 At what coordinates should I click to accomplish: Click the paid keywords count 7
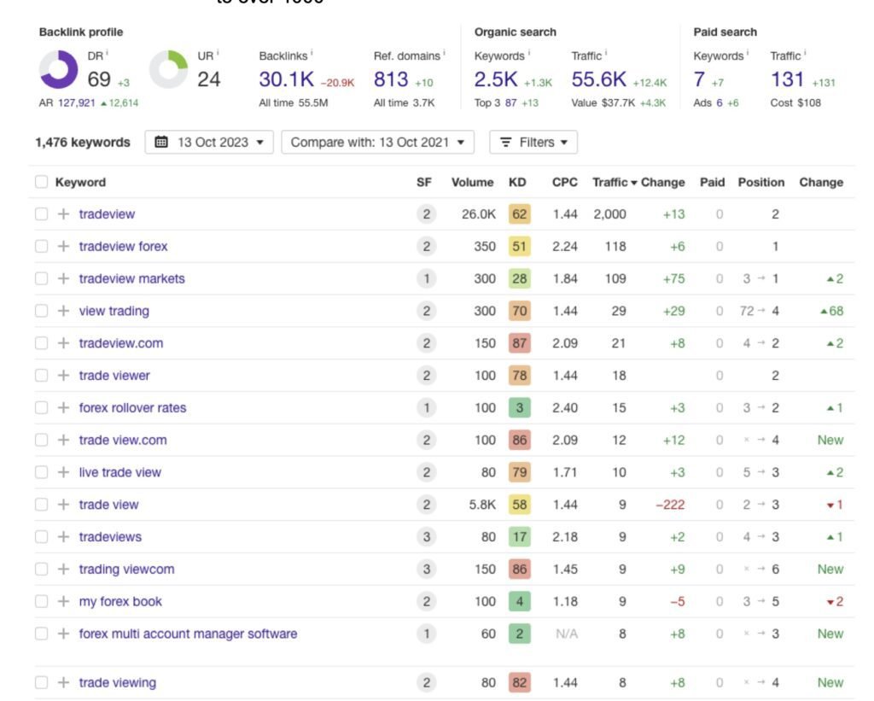pyautogui.click(x=699, y=79)
